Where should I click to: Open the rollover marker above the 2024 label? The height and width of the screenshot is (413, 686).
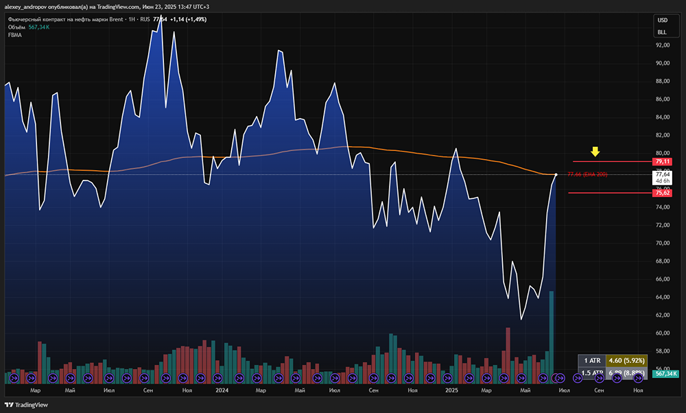coord(217,377)
